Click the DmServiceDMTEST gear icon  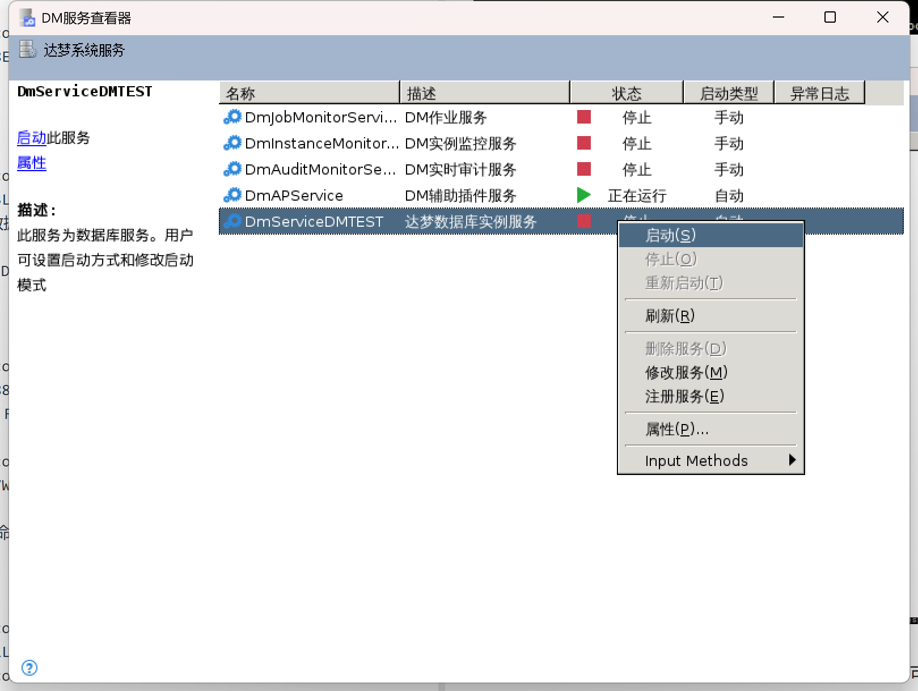[232, 221]
